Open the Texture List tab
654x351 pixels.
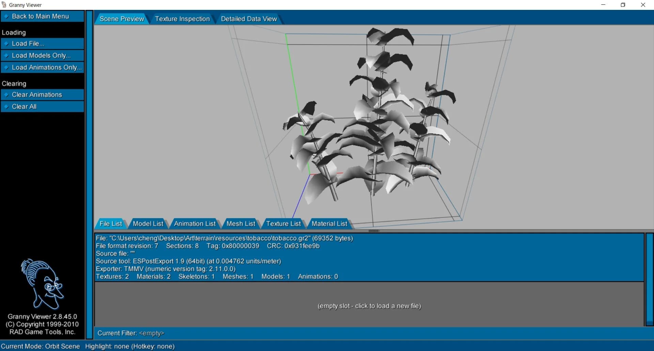283,224
